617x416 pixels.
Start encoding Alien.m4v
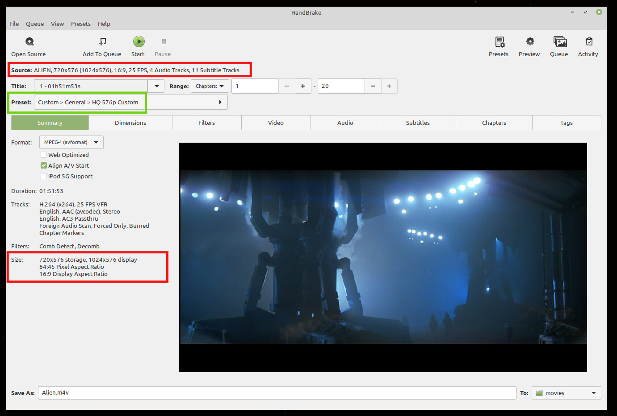point(138,46)
